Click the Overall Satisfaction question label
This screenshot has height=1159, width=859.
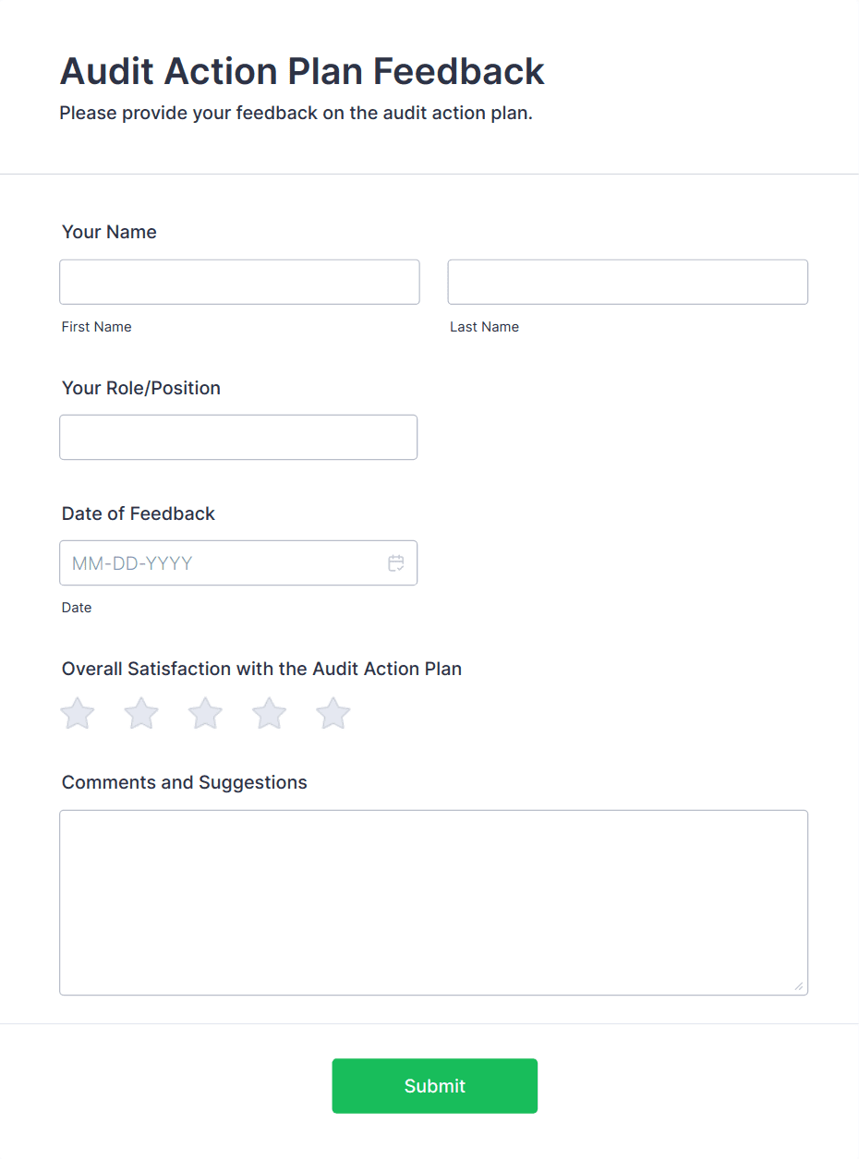[261, 669]
